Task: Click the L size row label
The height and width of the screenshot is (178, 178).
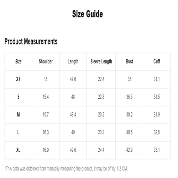Action: (x=18, y=132)
